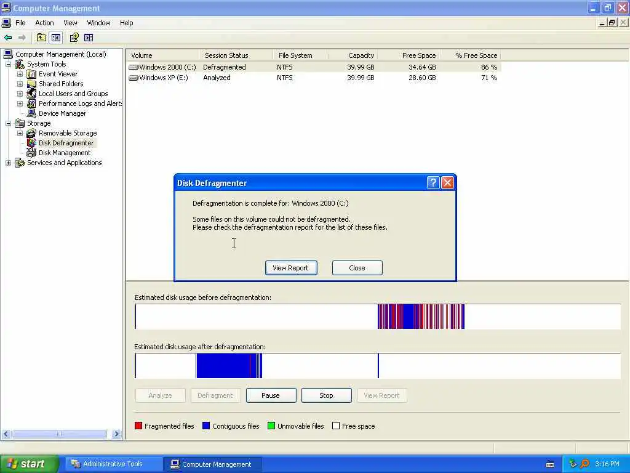This screenshot has height=473, width=630.
Task: Click the File System column header
Action: click(x=300, y=55)
